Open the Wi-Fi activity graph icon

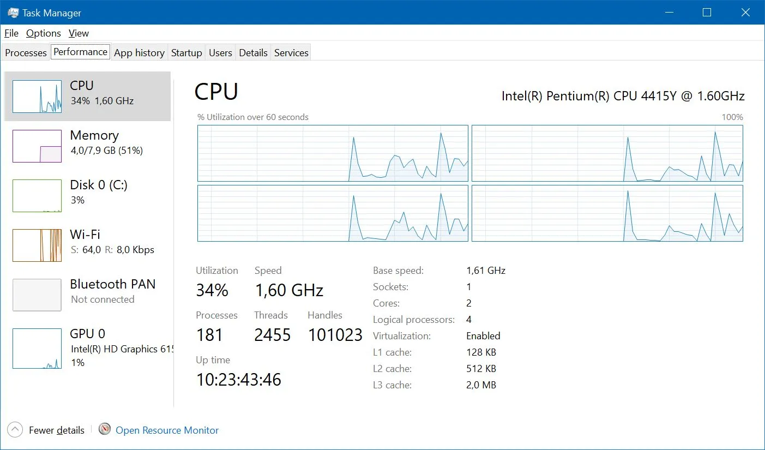click(37, 245)
